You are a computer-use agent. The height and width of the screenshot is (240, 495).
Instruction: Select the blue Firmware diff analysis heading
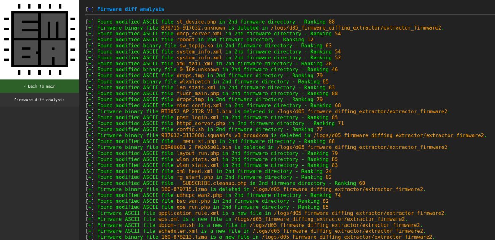pyautogui.click(x=131, y=9)
